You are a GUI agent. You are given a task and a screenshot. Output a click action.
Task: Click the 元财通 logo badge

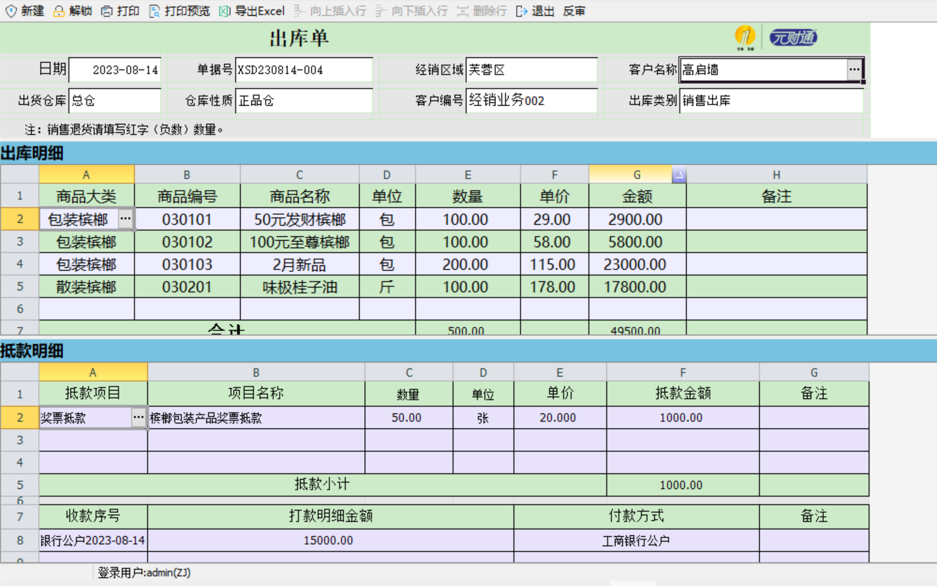[x=793, y=37]
